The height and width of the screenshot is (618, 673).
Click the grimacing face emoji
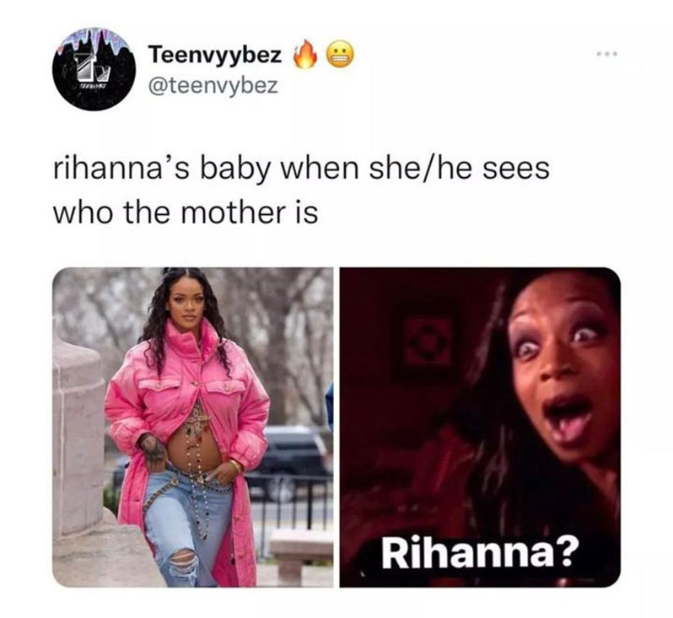tap(341, 55)
